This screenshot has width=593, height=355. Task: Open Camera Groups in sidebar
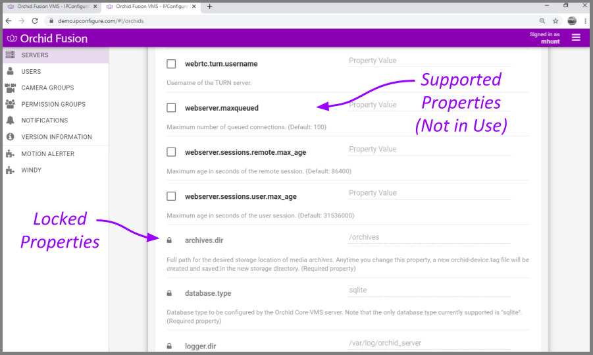coord(55,88)
